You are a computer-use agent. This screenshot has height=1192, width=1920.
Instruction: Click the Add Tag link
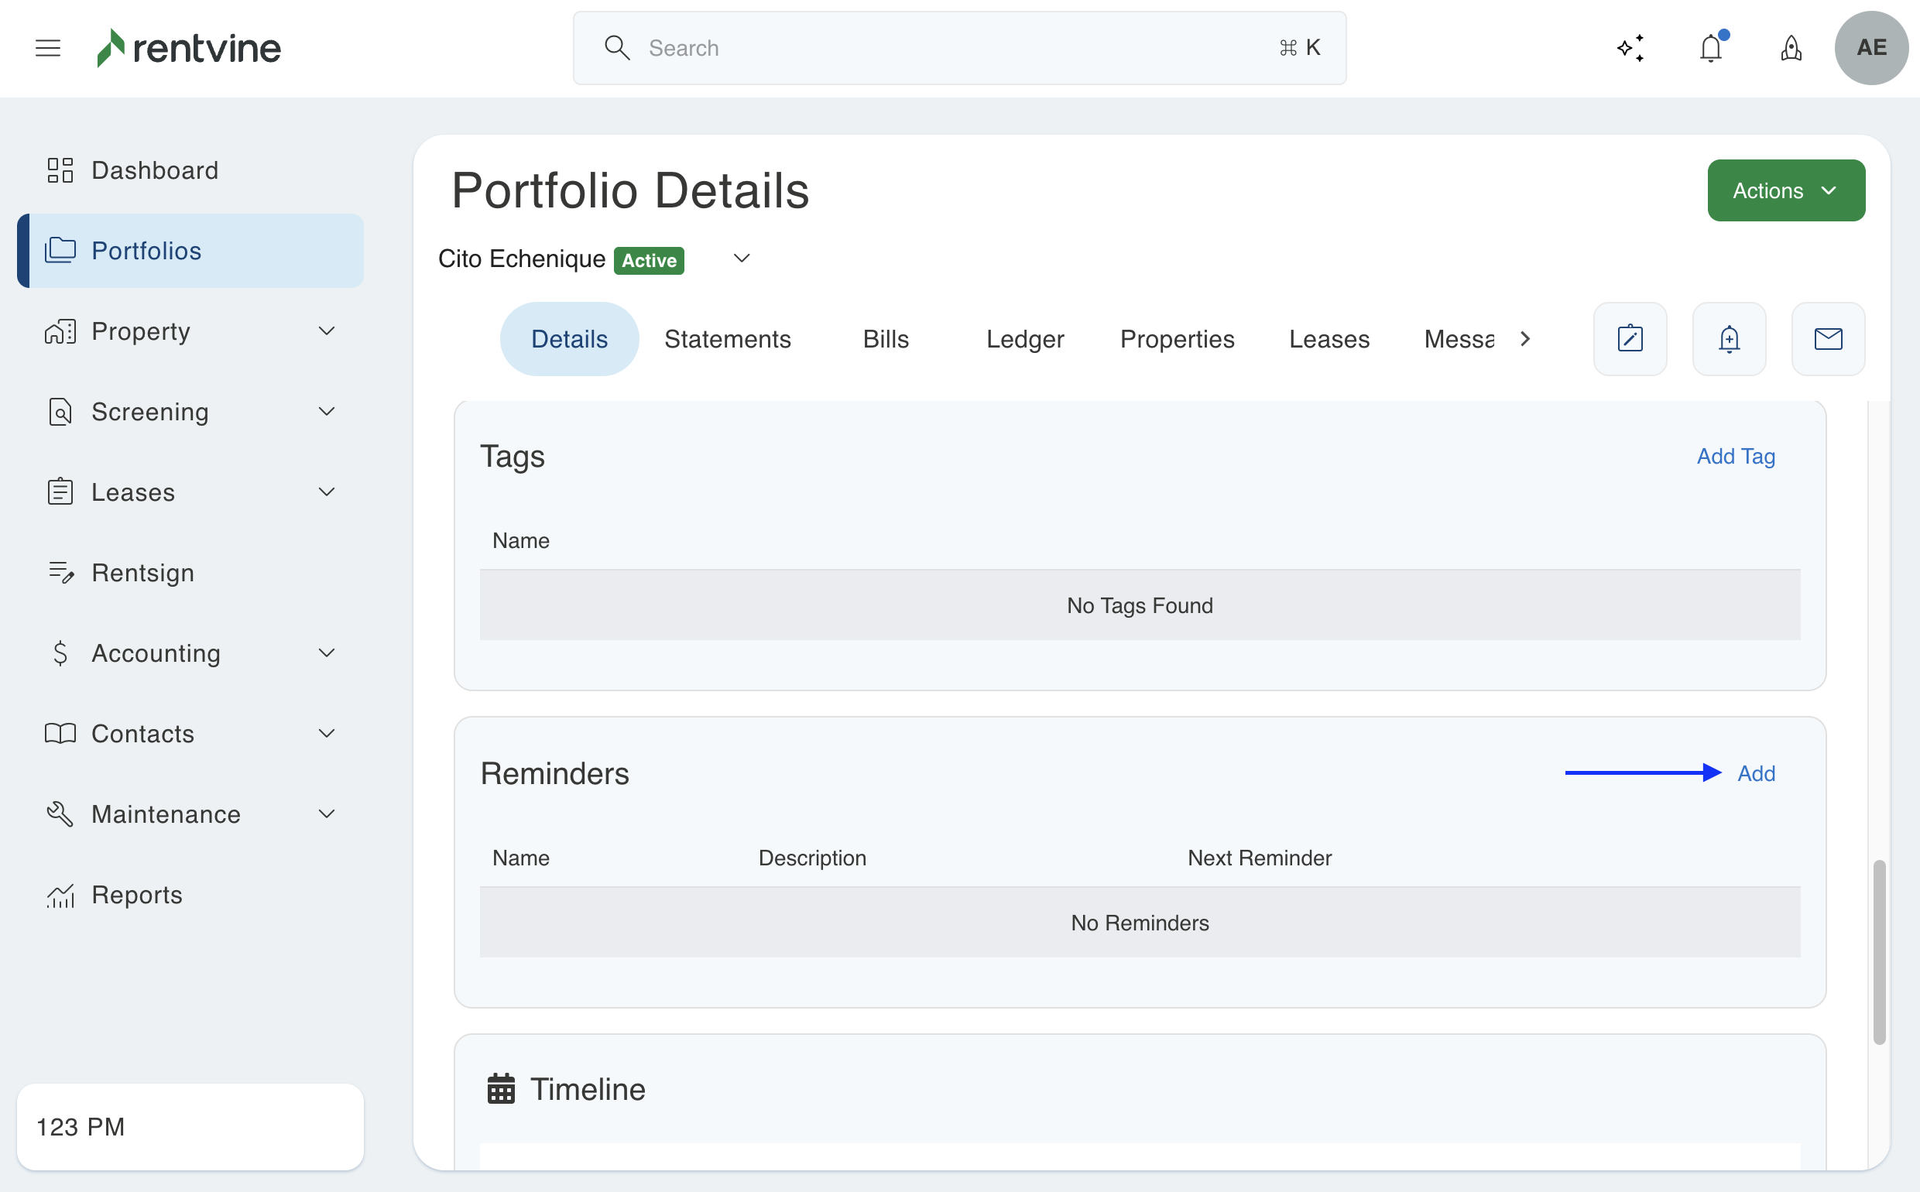pos(1736,457)
